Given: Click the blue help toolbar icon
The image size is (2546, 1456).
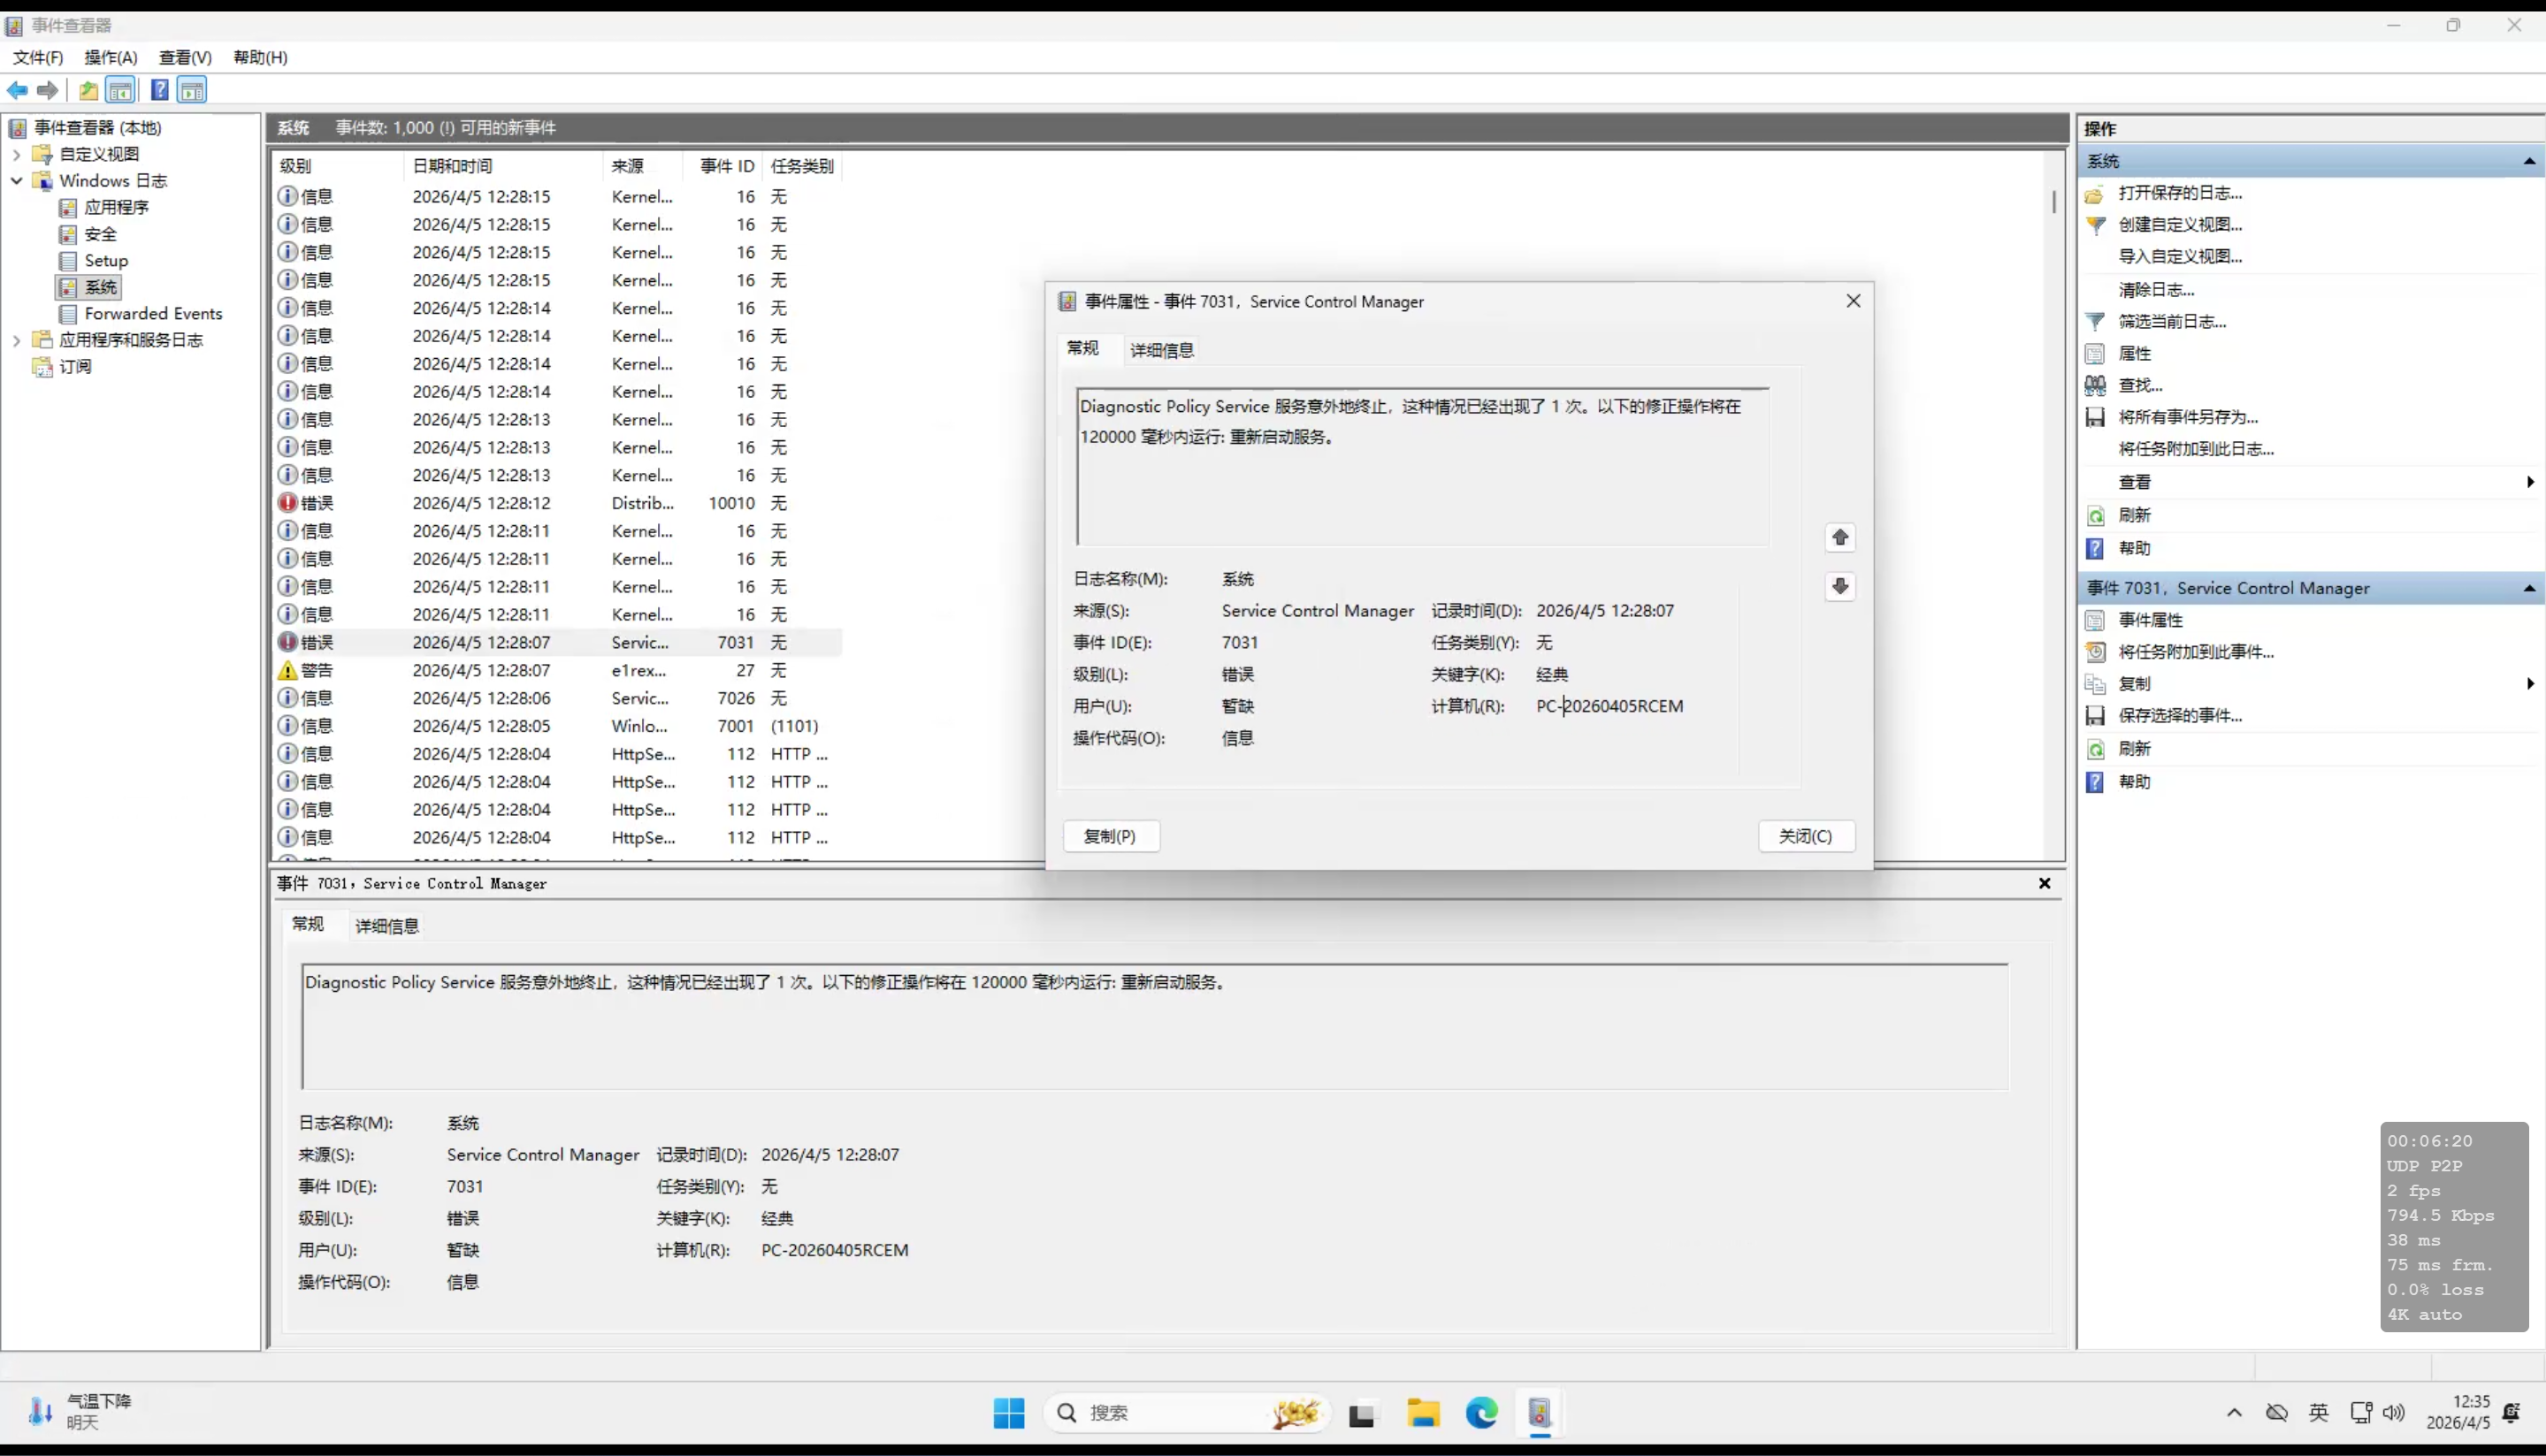Looking at the screenshot, I should point(159,90).
